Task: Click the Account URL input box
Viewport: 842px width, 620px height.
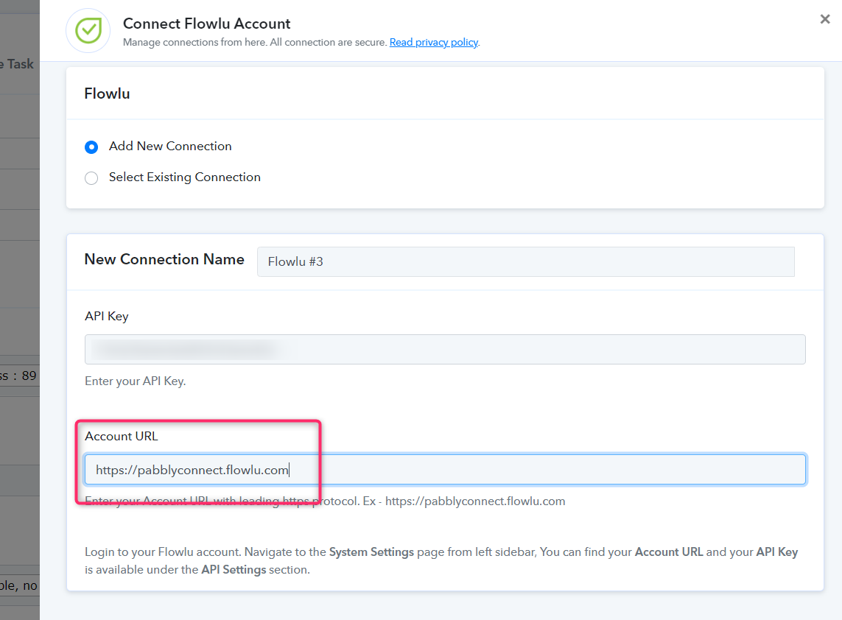Action: click(x=445, y=470)
